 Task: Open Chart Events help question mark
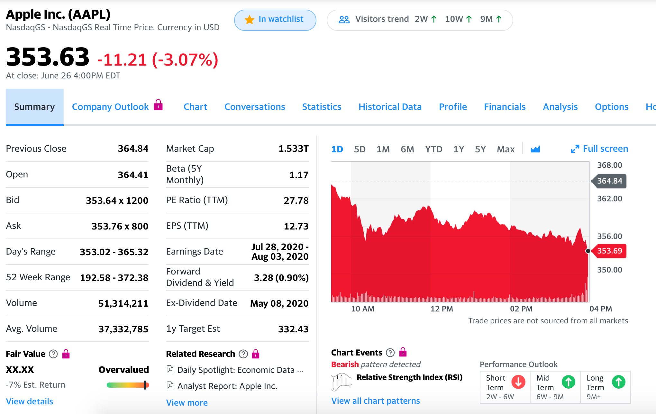click(x=390, y=353)
